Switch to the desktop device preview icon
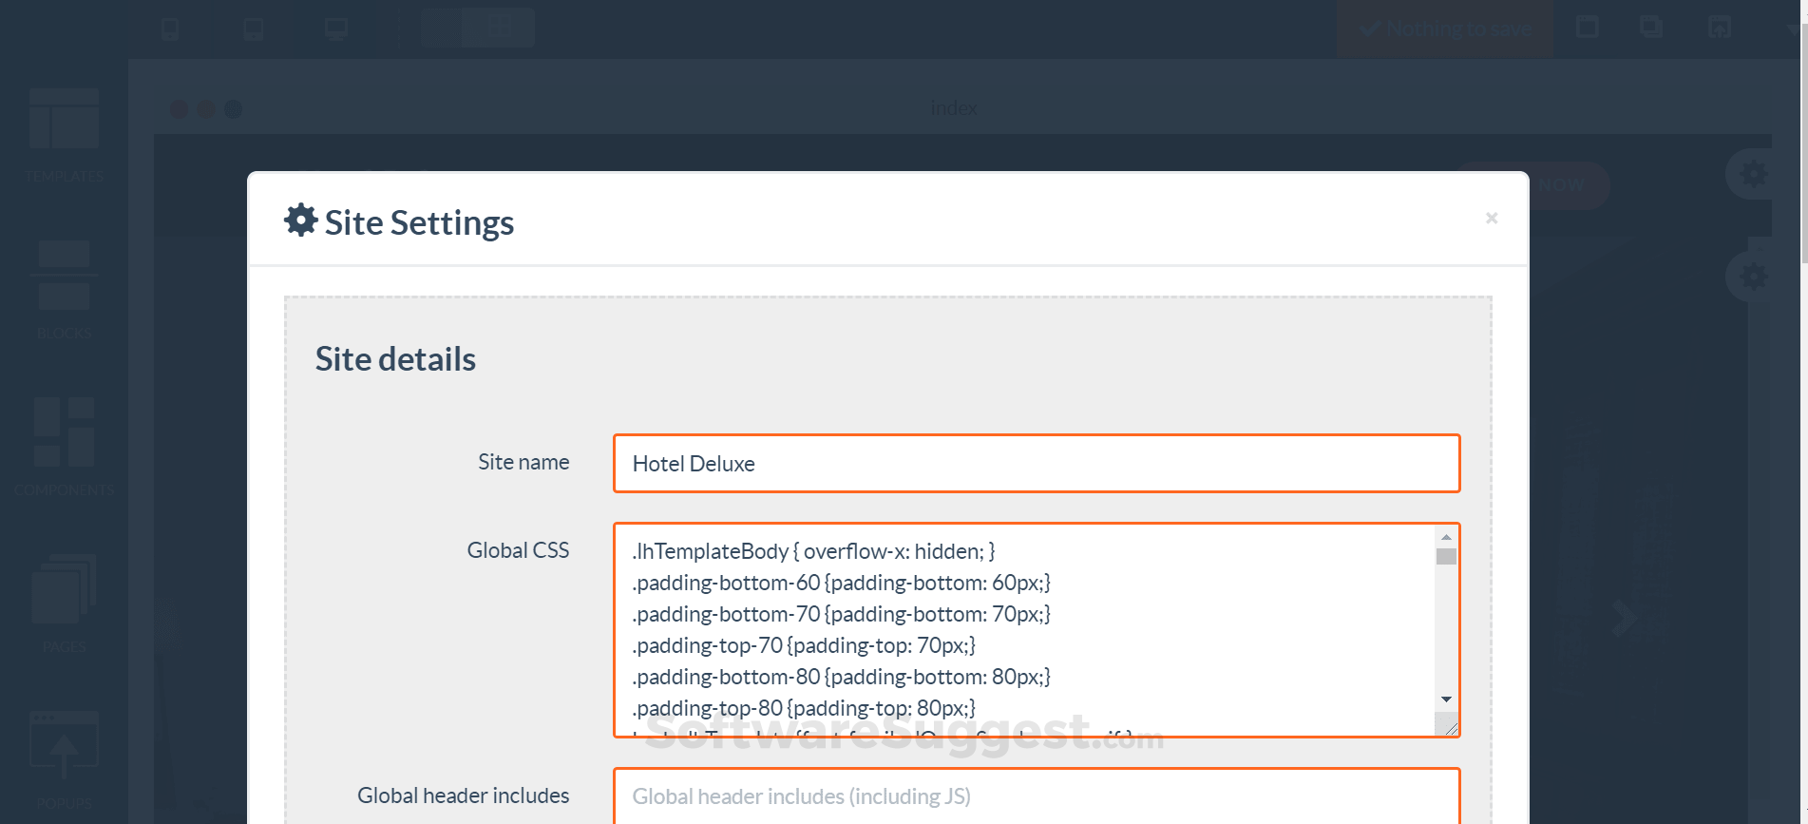The width and height of the screenshot is (1808, 824). point(336,29)
